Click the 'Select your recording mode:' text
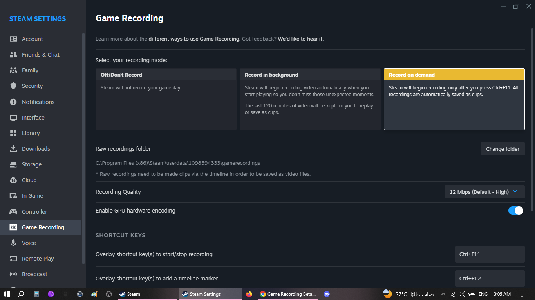Screen dimensions: 535x300 point(131,60)
